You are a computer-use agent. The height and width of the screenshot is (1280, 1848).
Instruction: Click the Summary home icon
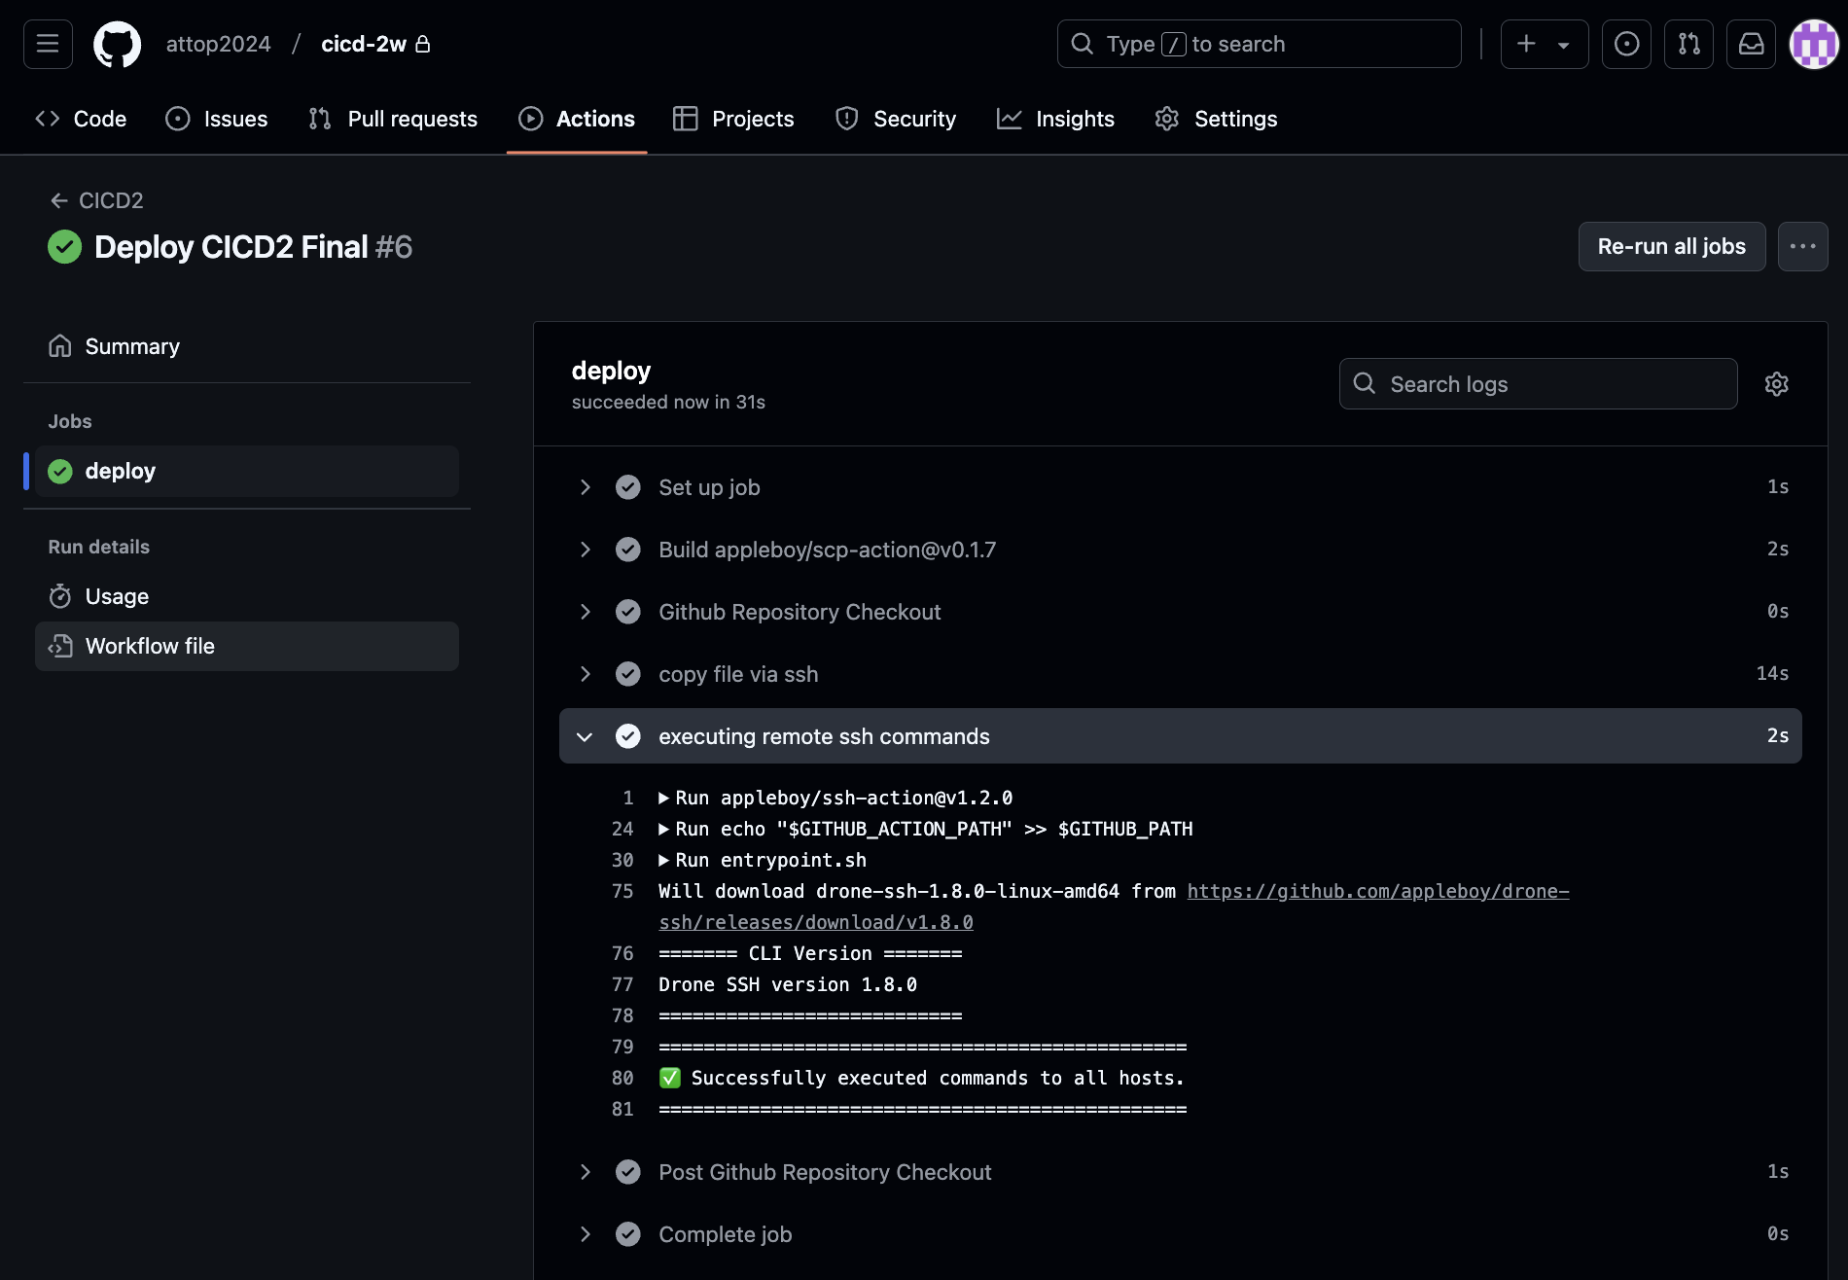[60, 346]
